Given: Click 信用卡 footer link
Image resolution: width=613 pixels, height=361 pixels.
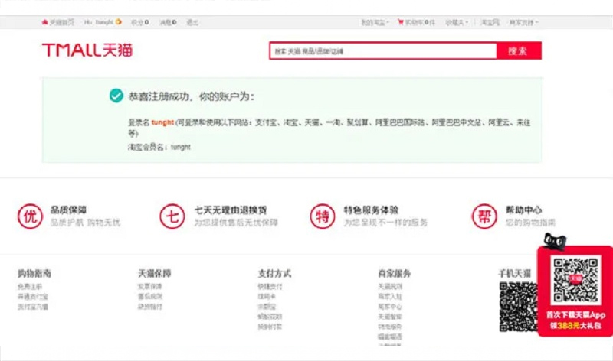Looking at the screenshot, I should coord(267,297).
